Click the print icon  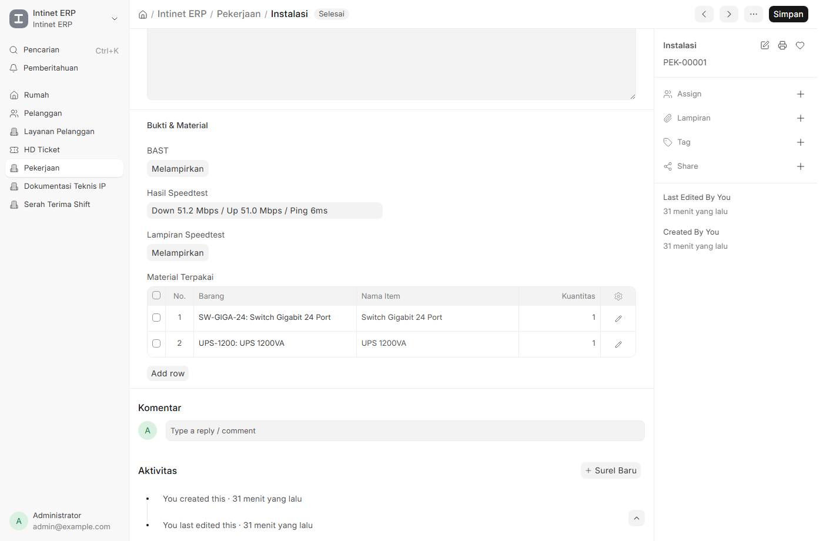(x=782, y=45)
